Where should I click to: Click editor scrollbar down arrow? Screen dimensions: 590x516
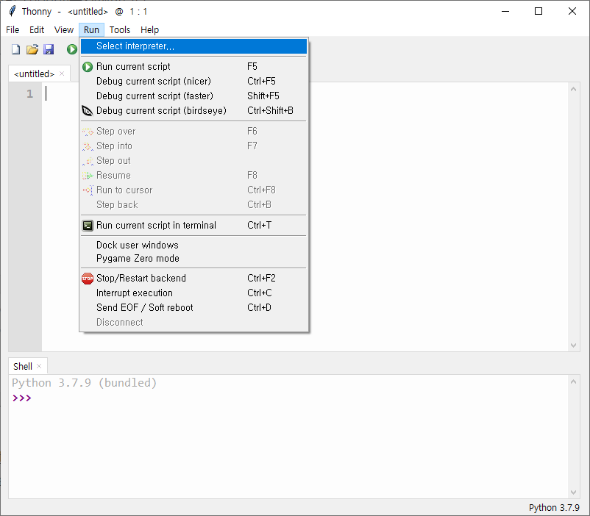(x=573, y=345)
